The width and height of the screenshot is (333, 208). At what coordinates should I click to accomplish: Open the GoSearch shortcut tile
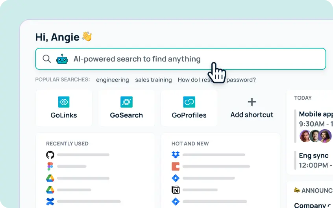click(126, 108)
